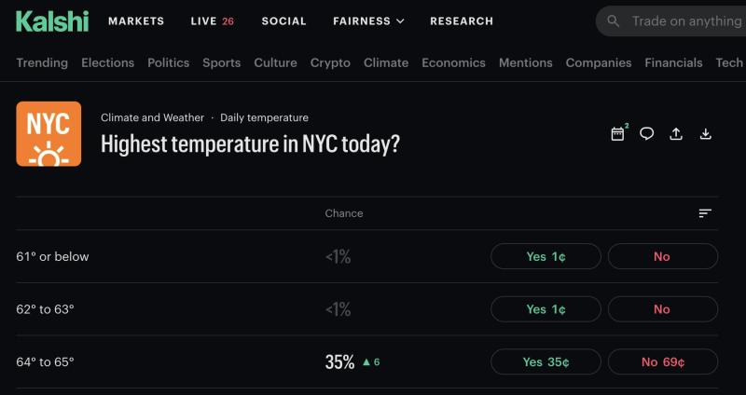Screen dimensions: 746x395
Task: Click the Kalshi logo
Action: coord(51,20)
